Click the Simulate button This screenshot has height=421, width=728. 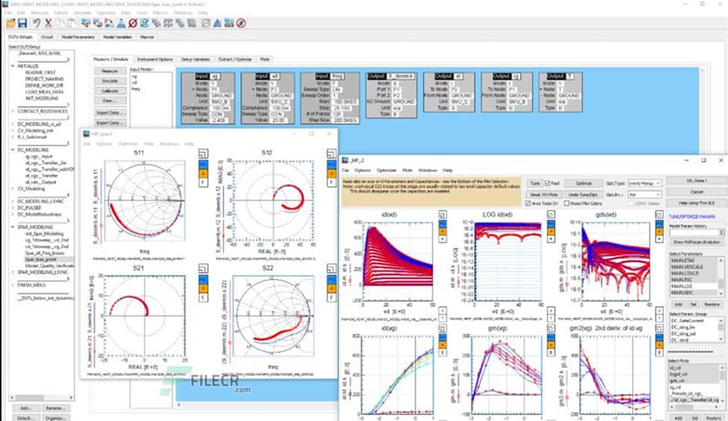(x=110, y=81)
